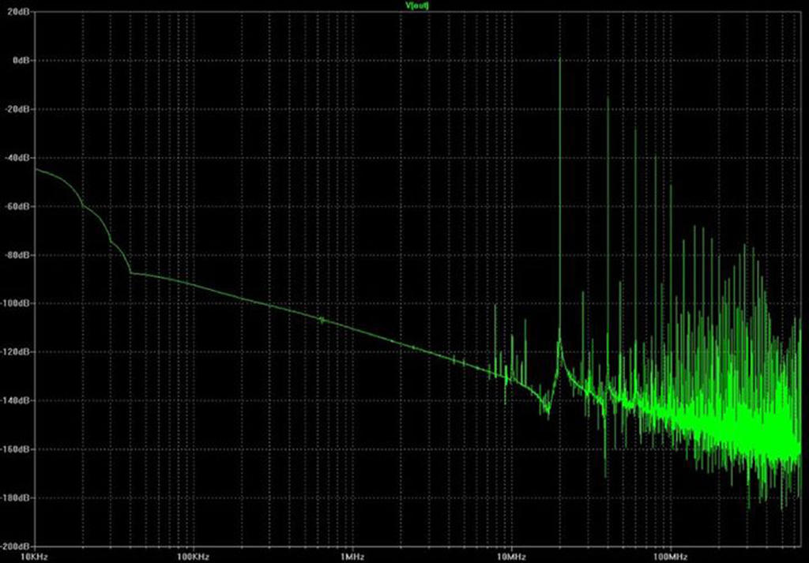The height and width of the screenshot is (563, 809).
Task: Select the -20dB axis tick label
Action: (17, 109)
